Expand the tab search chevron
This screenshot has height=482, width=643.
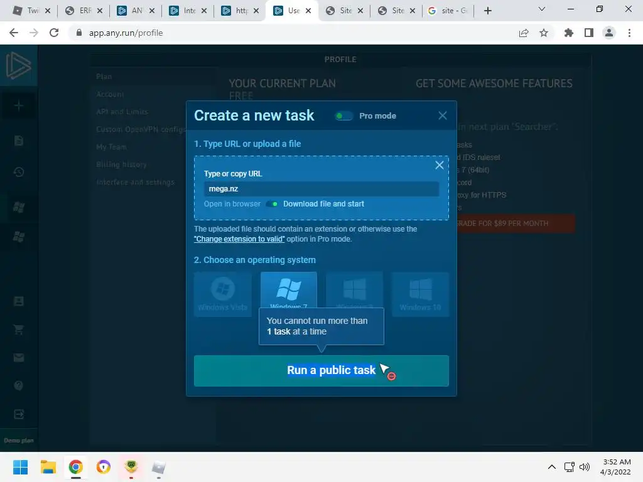(x=542, y=9)
